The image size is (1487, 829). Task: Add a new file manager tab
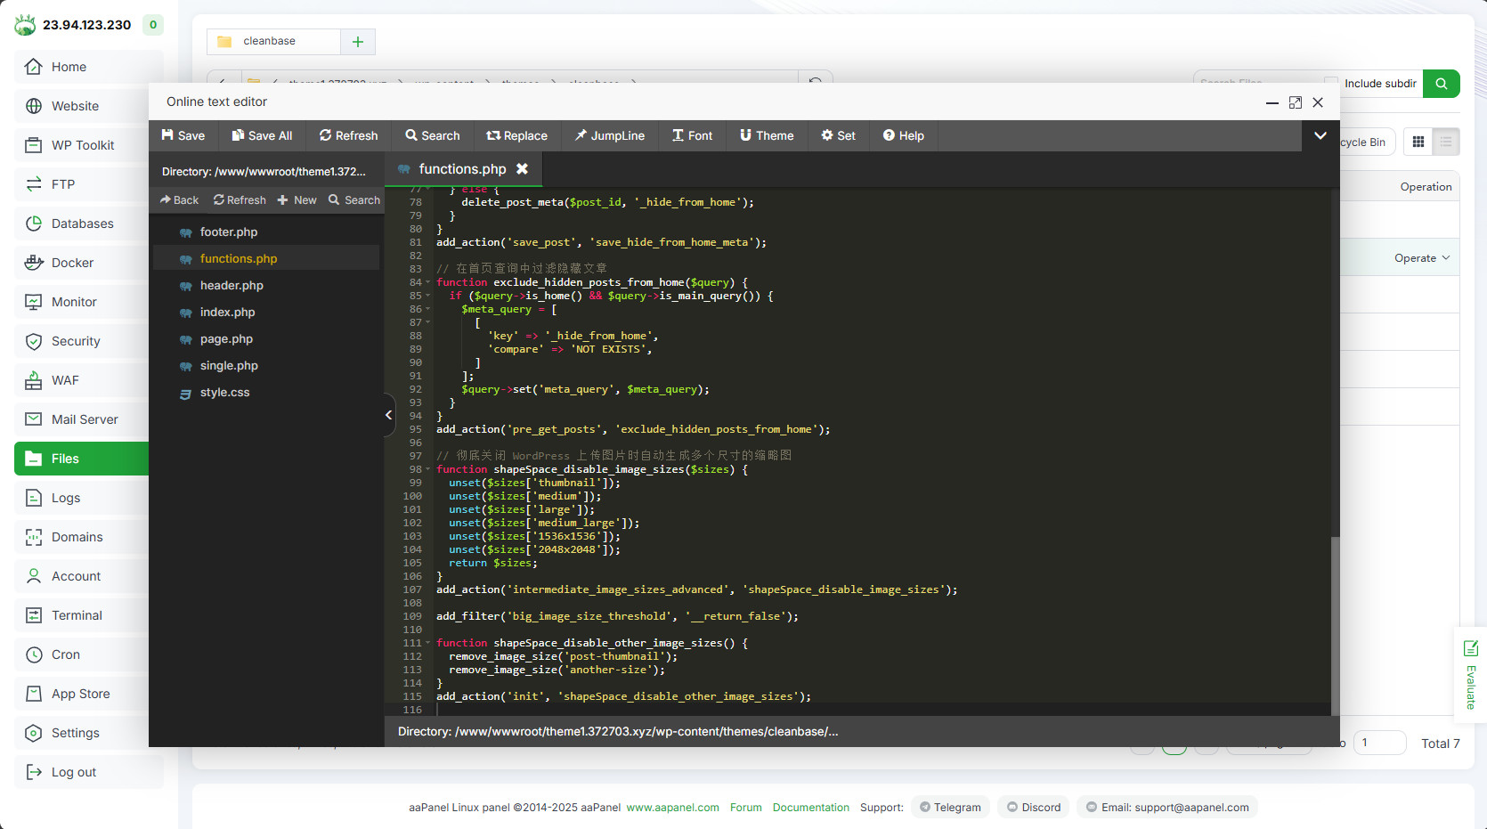(x=358, y=42)
